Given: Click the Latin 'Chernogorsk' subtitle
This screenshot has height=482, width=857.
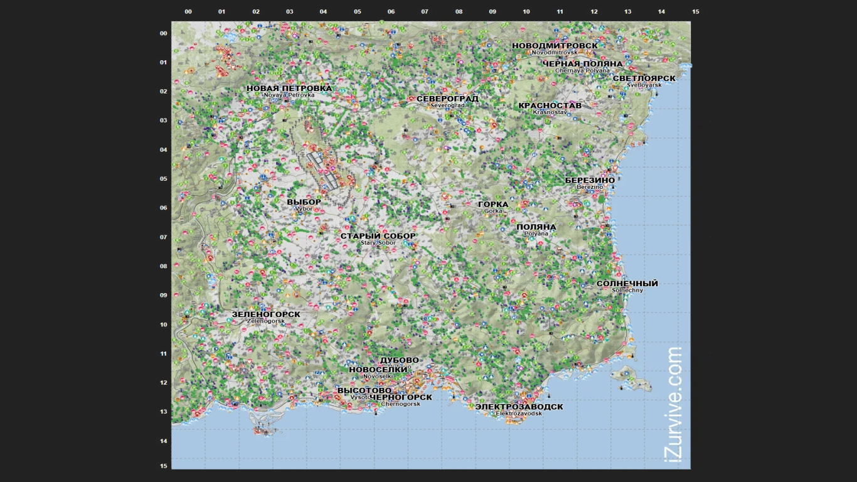Looking at the screenshot, I should click(x=401, y=404).
